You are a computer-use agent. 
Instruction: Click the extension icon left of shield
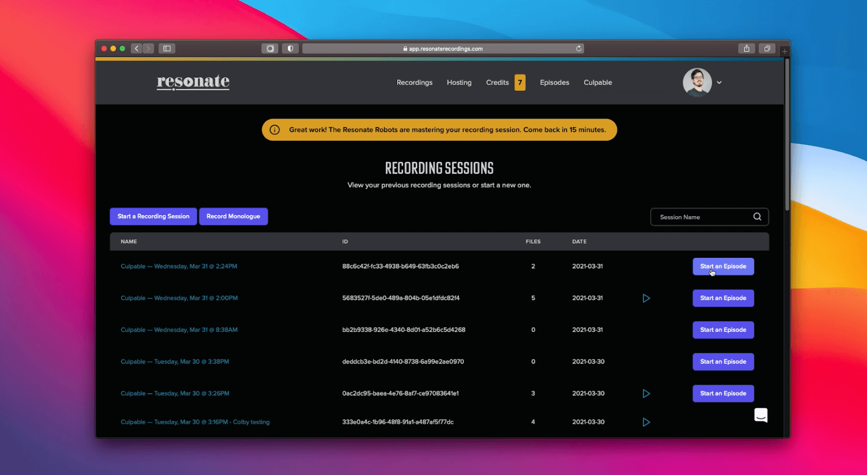[270, 48]
